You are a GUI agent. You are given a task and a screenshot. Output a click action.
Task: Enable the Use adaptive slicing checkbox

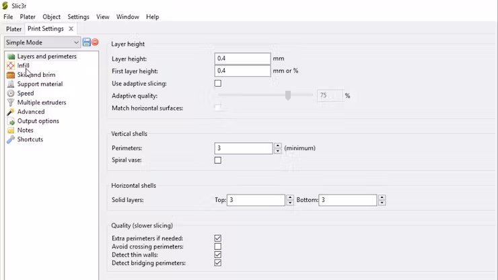pyautogui.click(x=218, y=83)
